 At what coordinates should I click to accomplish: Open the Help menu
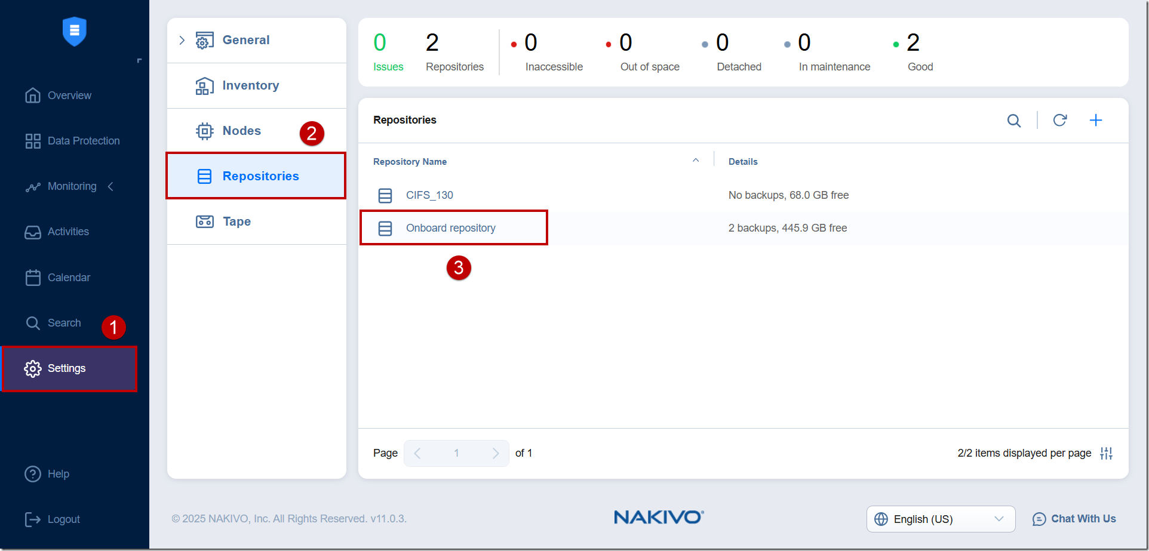click(x=47, y=474)
